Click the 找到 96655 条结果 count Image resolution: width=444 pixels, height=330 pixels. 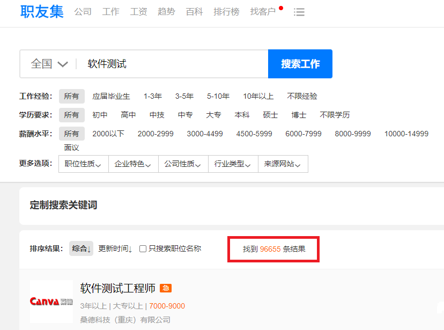click(274, 250)
